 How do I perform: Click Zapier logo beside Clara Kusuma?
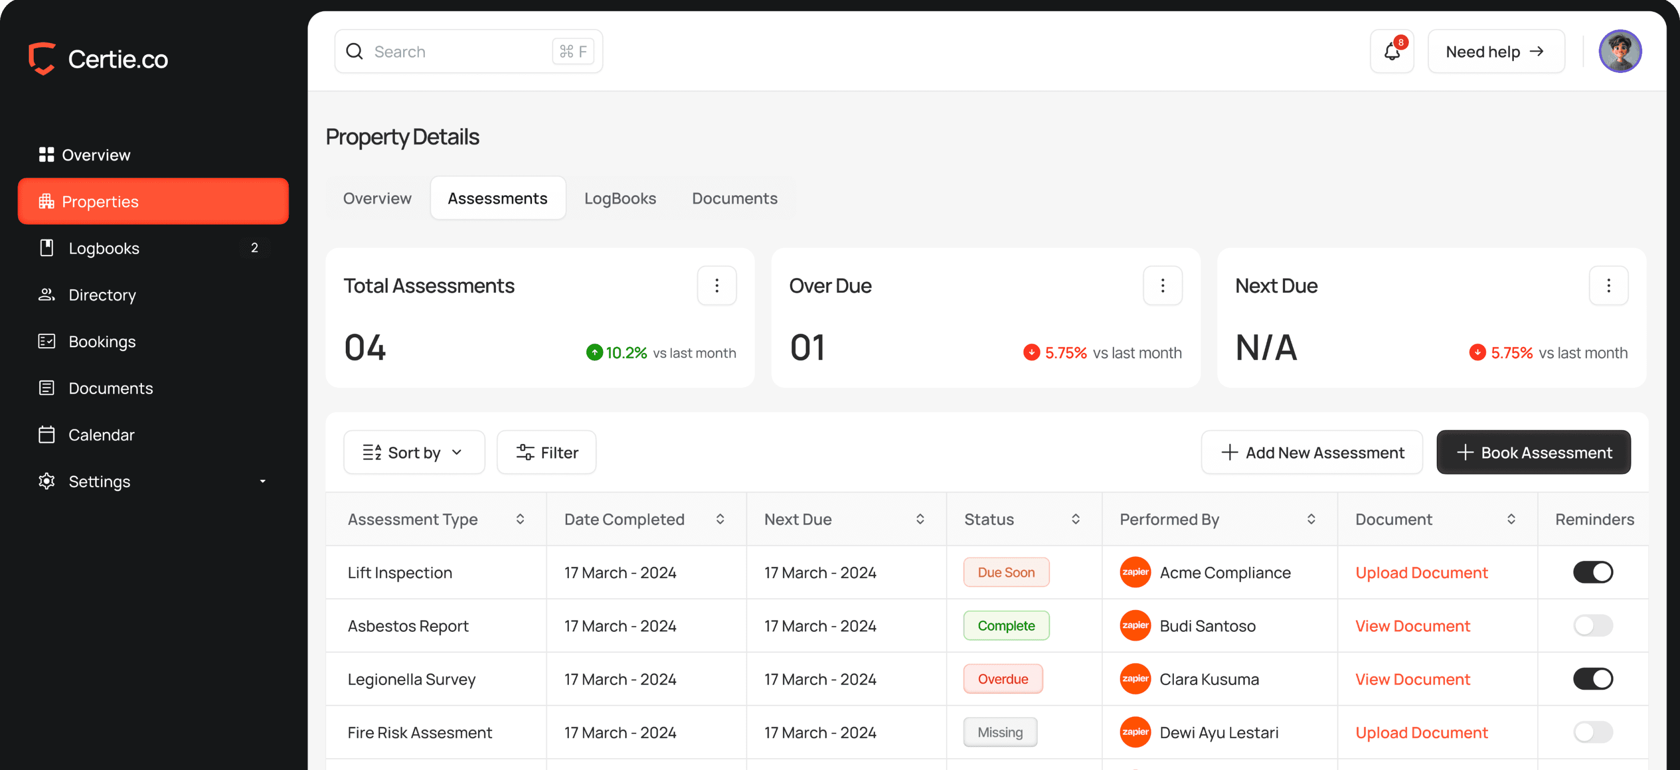tap(1135, 679)
